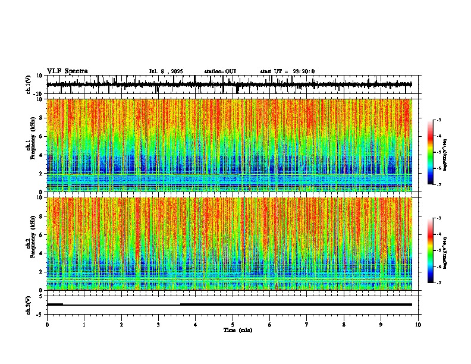Click the ch.3(V) signal bar panel
Screen dimensions: 471x364
(234, 305)
